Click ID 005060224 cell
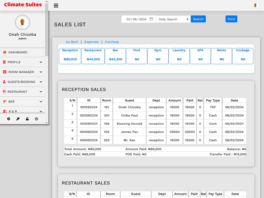 tap(89, 140)
